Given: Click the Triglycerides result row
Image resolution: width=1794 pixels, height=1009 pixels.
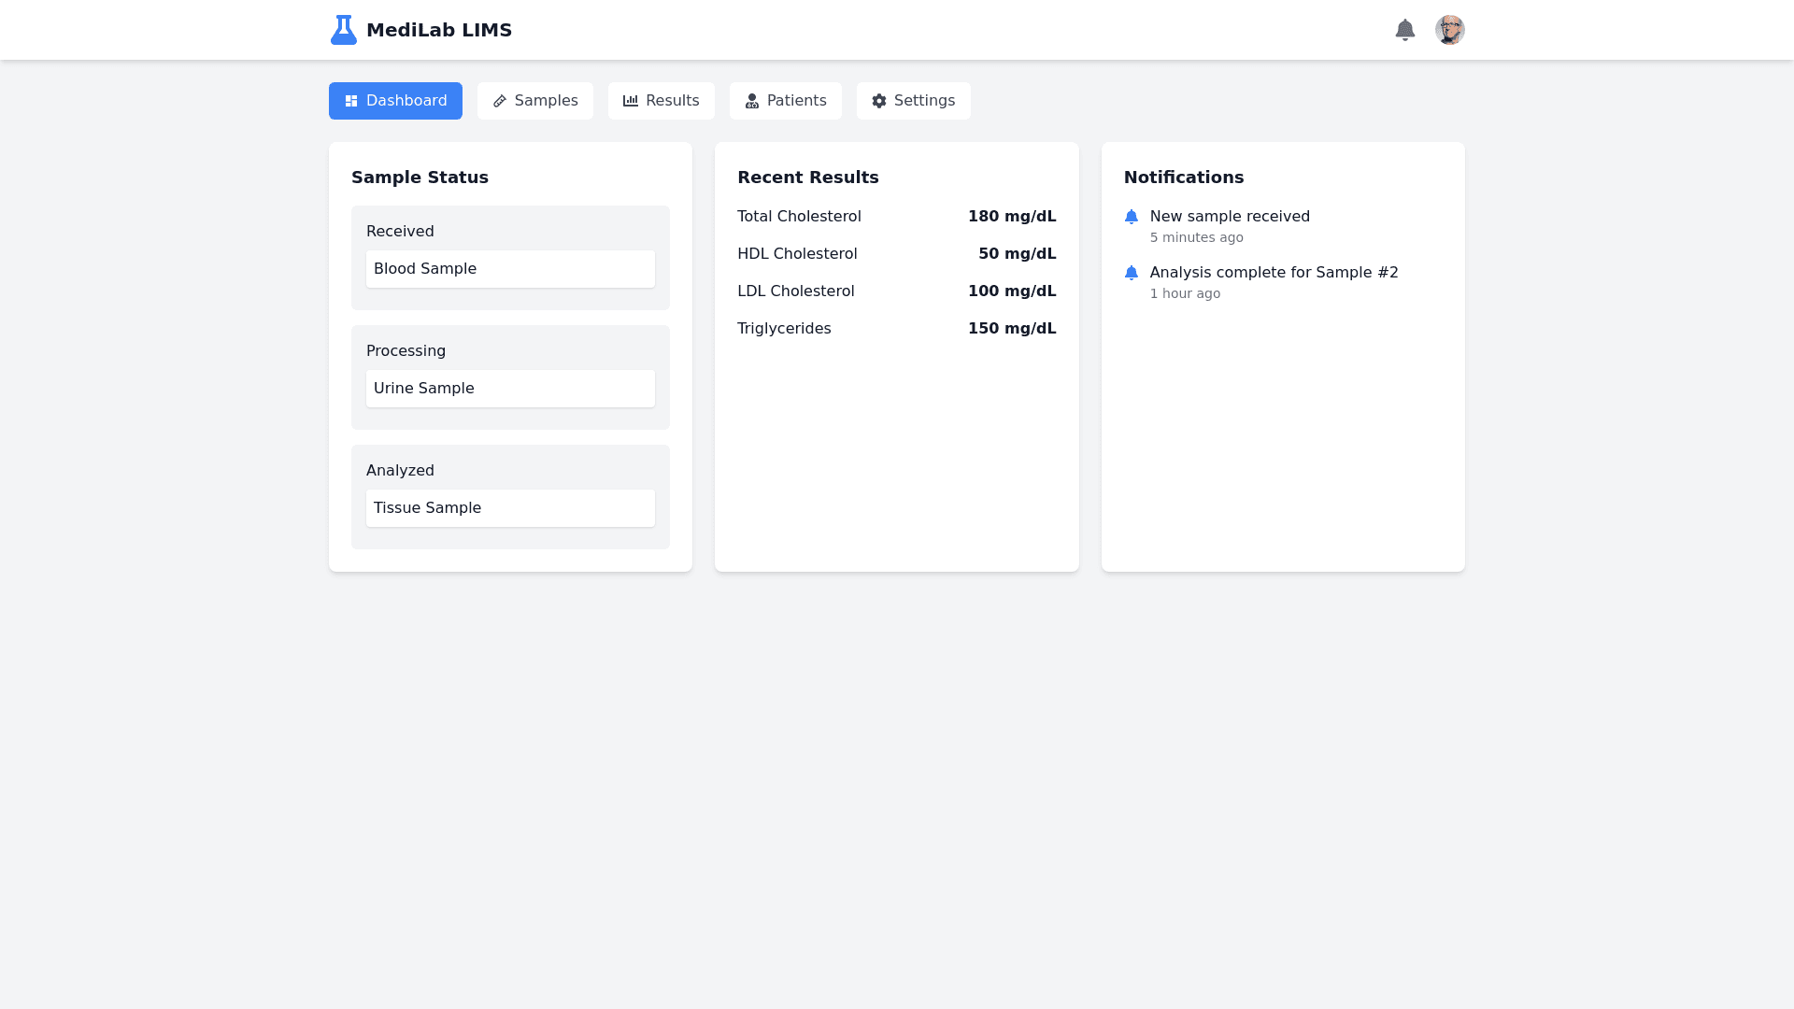Looking at the screenshot, I should point(896,329).
